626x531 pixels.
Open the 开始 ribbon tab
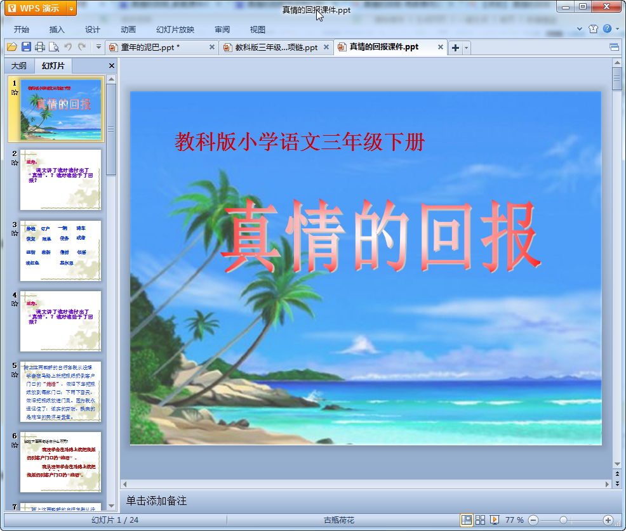pyautogui.click(x=21, y=30)
